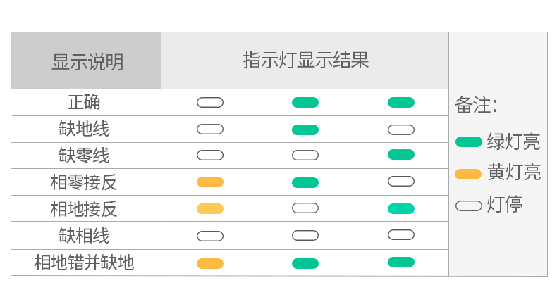Click the right green light in the 相地接反 row

pos(401,208)
